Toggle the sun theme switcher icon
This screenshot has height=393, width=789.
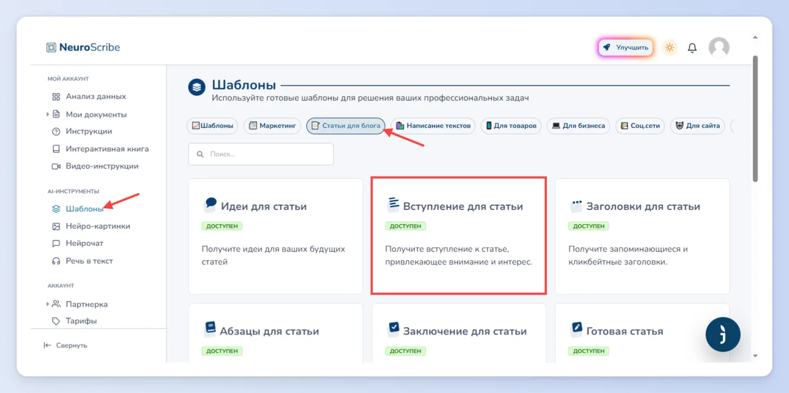tap(670, 48)
